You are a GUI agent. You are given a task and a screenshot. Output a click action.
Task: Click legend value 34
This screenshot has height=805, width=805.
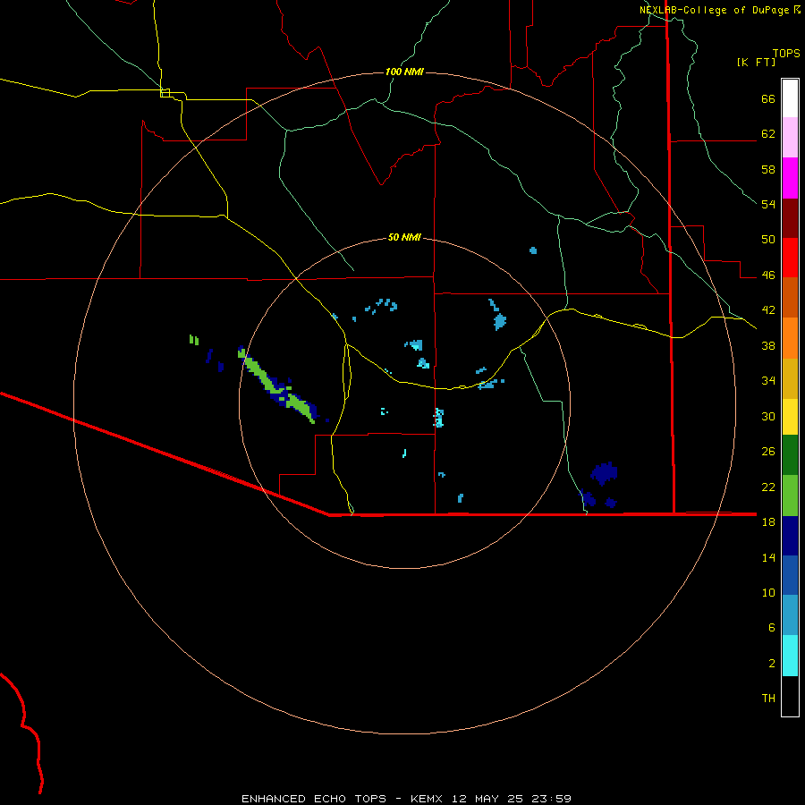(x=768, y=381)
